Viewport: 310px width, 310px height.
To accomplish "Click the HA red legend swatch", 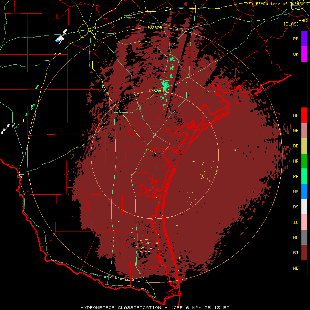I will [x=304, y=115].
